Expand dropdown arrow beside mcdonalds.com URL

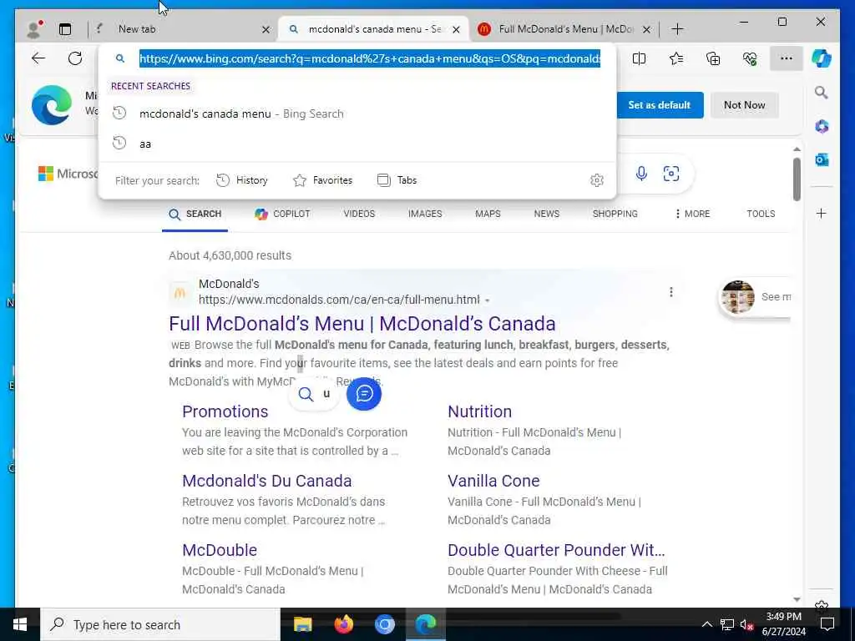[487, 300]
